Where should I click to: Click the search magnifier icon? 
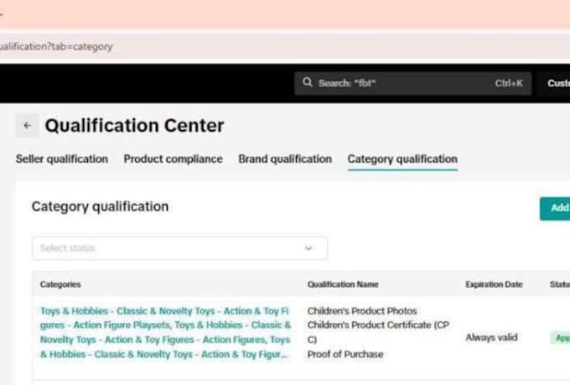coord(308,82)
